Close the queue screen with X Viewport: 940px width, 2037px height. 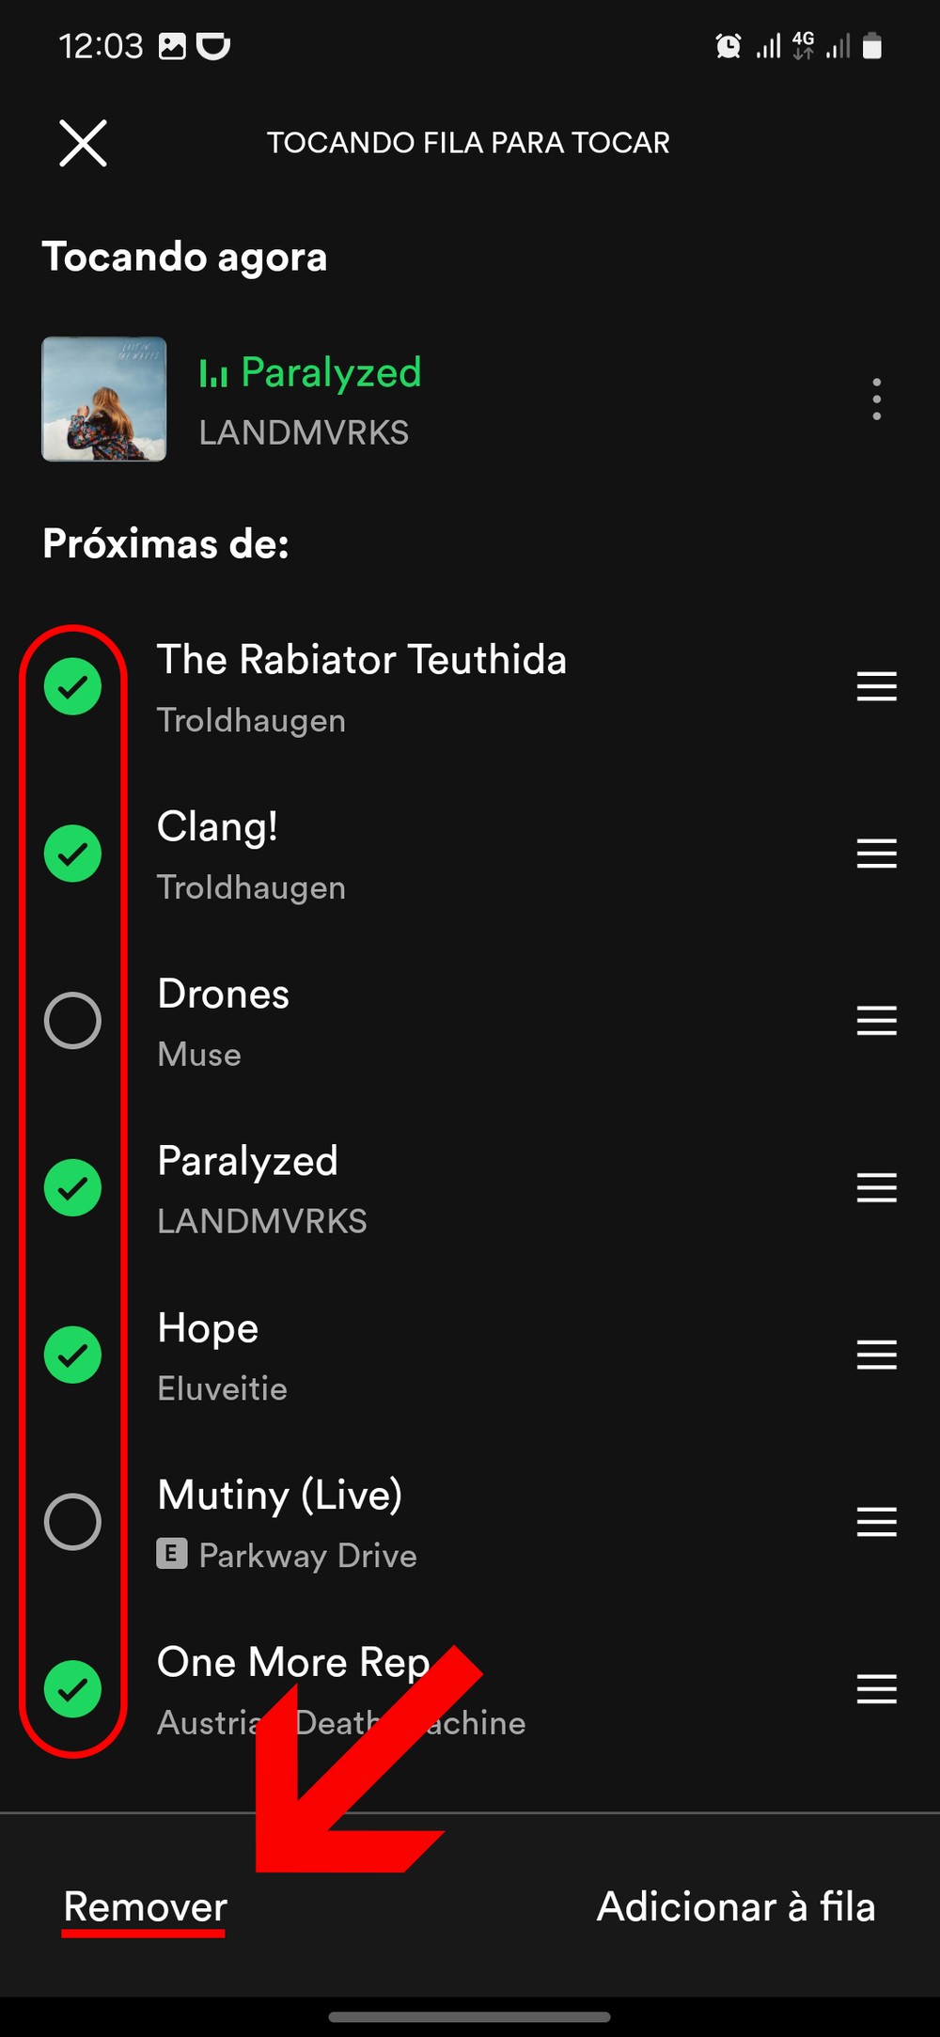pyautogui.click(x=83, y=143)
